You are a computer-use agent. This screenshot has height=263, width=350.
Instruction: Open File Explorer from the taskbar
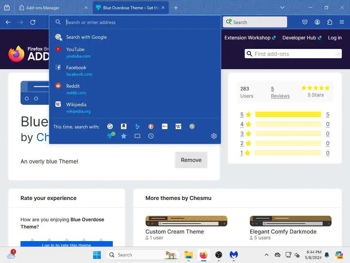[x=188, y=255]
